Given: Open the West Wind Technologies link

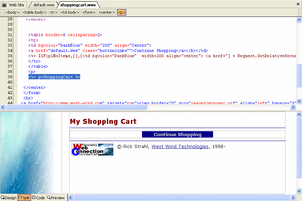Looking at the screenshot, I should click(x=180, y=146).
